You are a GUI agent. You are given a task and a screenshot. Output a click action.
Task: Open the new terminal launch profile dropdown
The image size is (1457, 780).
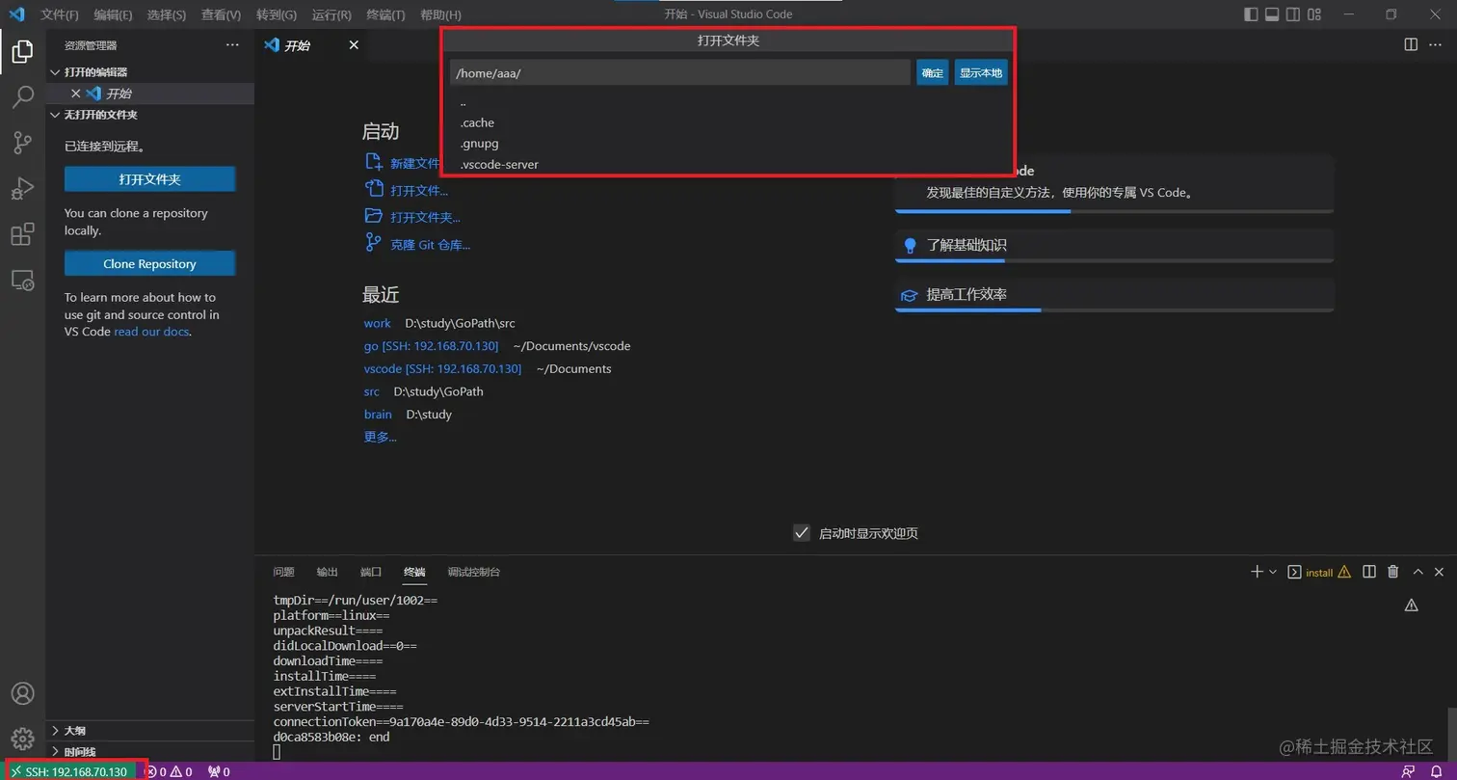pos(1273,572)
